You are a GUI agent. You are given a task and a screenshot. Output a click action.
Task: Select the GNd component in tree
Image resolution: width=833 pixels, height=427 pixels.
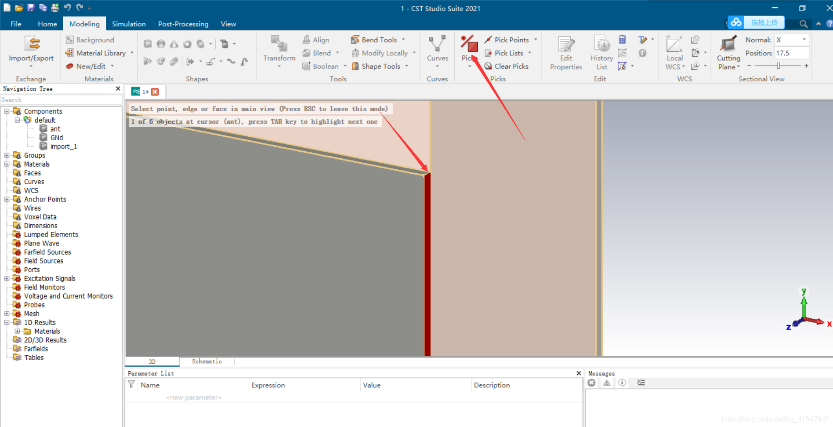(x=56, y=138)
